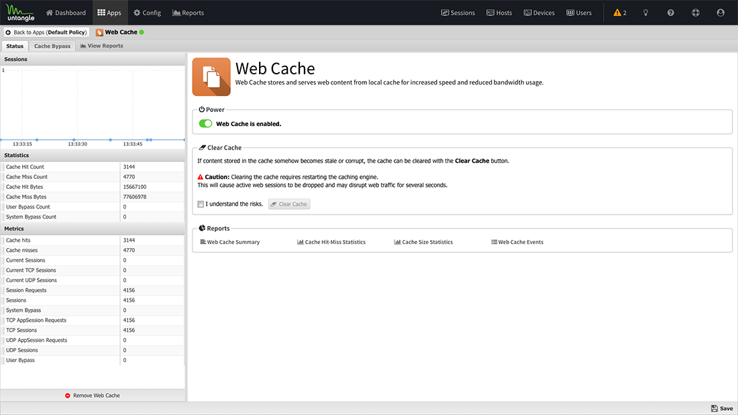
Task: Click the Power section icon
Action: click(x=201, y=109)
